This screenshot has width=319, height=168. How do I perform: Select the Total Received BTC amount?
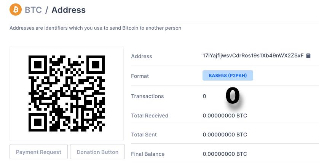pyautogui.click(x=225, y=116)
